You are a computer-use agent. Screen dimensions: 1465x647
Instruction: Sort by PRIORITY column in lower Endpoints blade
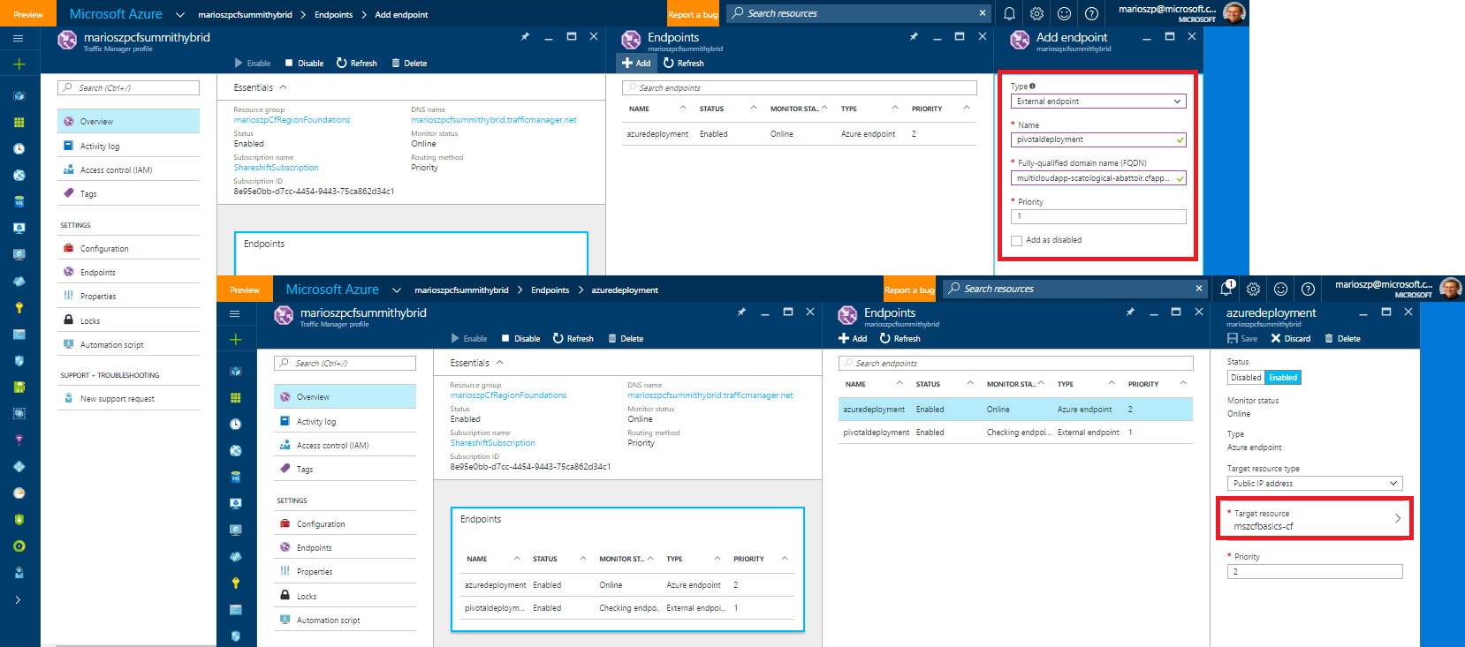click(1157, 384)
